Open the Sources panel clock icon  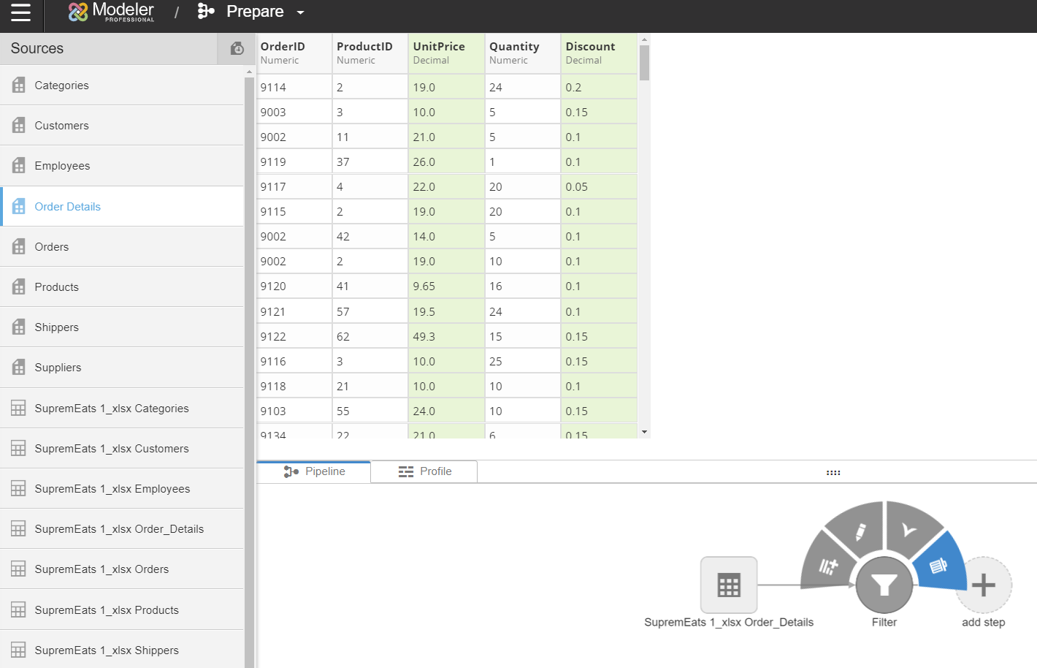[x=237, y=49]
